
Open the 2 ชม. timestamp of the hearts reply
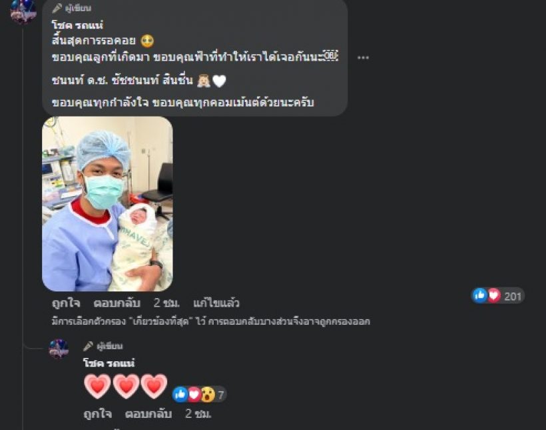coord(198,413)
